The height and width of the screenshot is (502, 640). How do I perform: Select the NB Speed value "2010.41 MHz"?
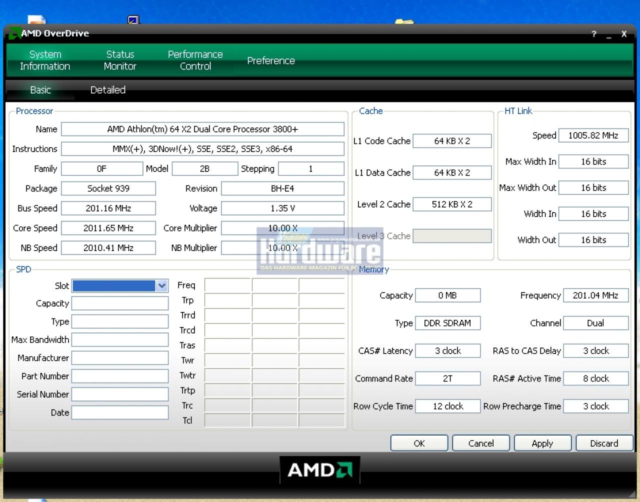[108, 248]
